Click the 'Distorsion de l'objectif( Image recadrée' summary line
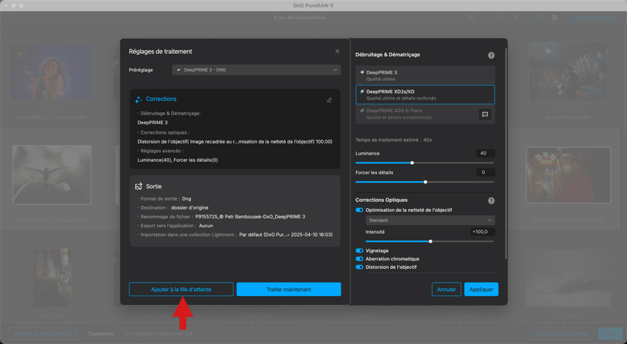This screenshot has height=344, width=627. [235, 141]
